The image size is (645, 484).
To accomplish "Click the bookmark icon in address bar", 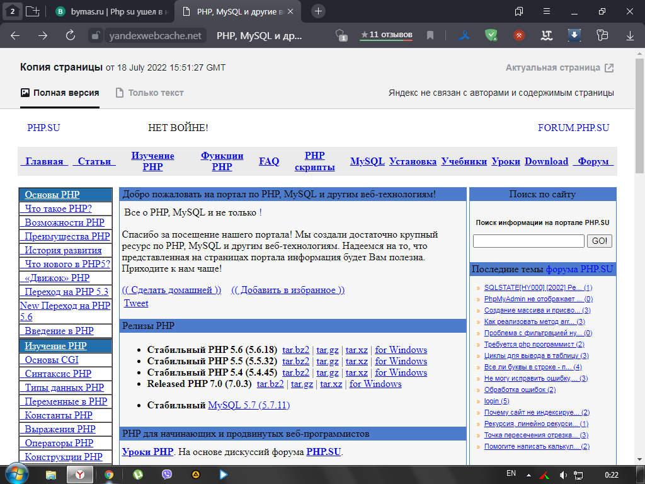I will click(x=430, y=35).
